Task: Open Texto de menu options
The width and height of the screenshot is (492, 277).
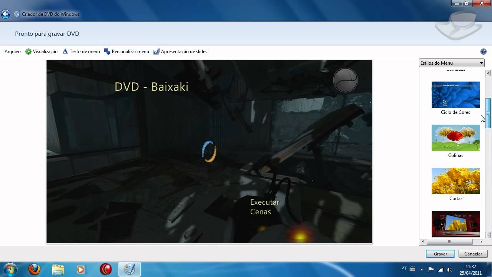Action: point(81,52)
